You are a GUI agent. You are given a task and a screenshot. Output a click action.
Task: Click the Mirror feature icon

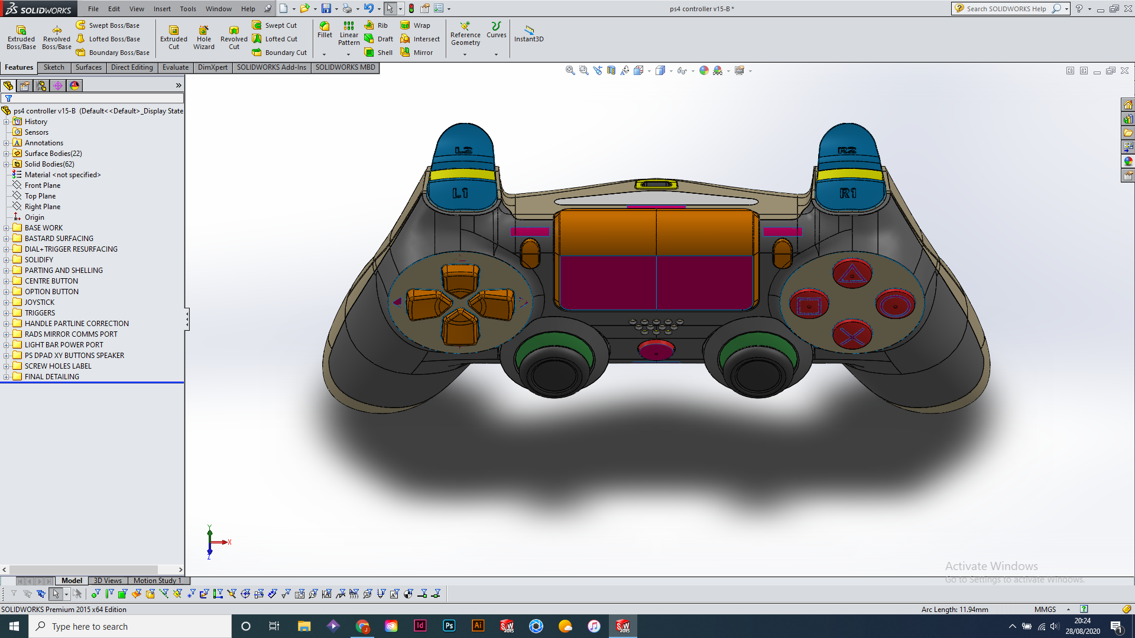(405, 53)
